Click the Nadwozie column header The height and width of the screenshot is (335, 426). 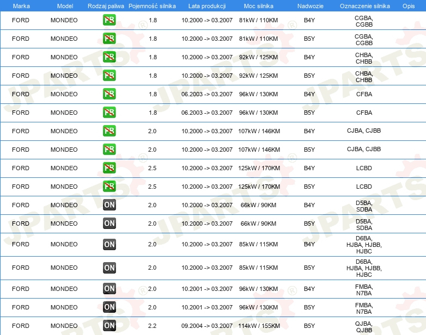[x=311, y=6]
